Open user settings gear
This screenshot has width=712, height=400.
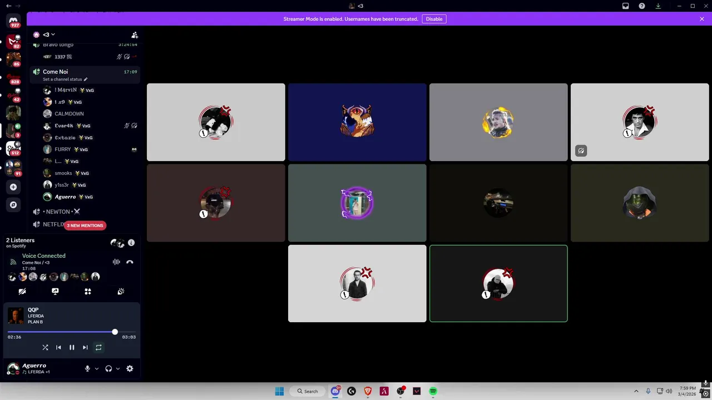click(x=130, y=368)
